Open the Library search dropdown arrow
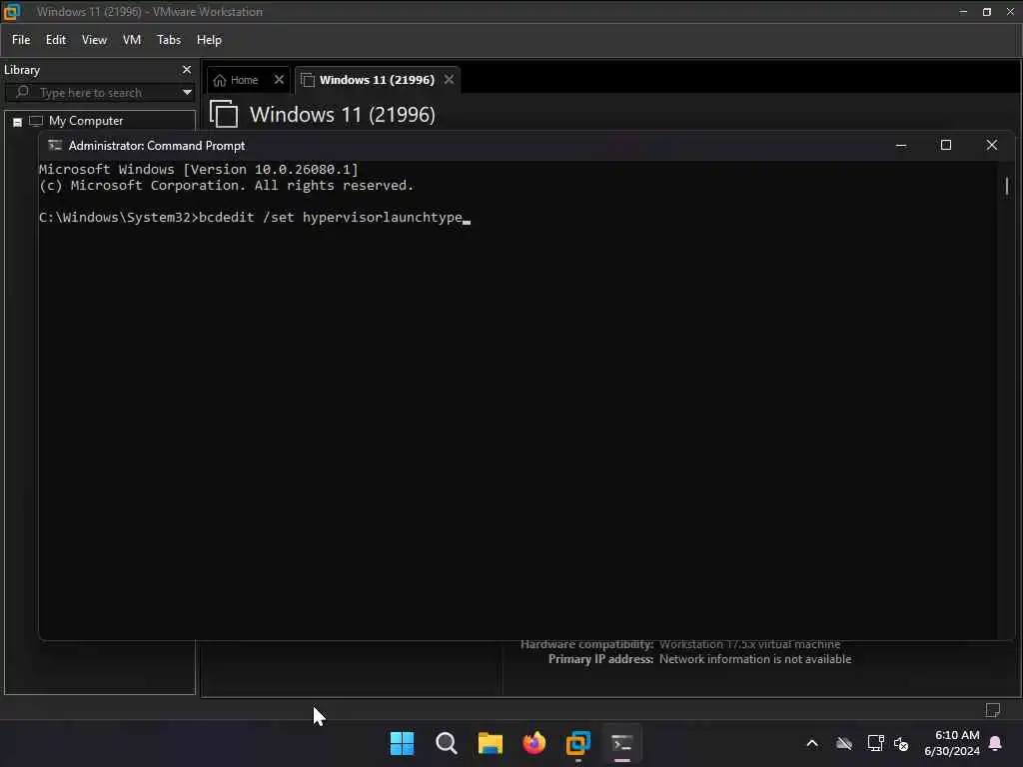The width and height of the screenshot is (1023, 767). tap(187, 93)
